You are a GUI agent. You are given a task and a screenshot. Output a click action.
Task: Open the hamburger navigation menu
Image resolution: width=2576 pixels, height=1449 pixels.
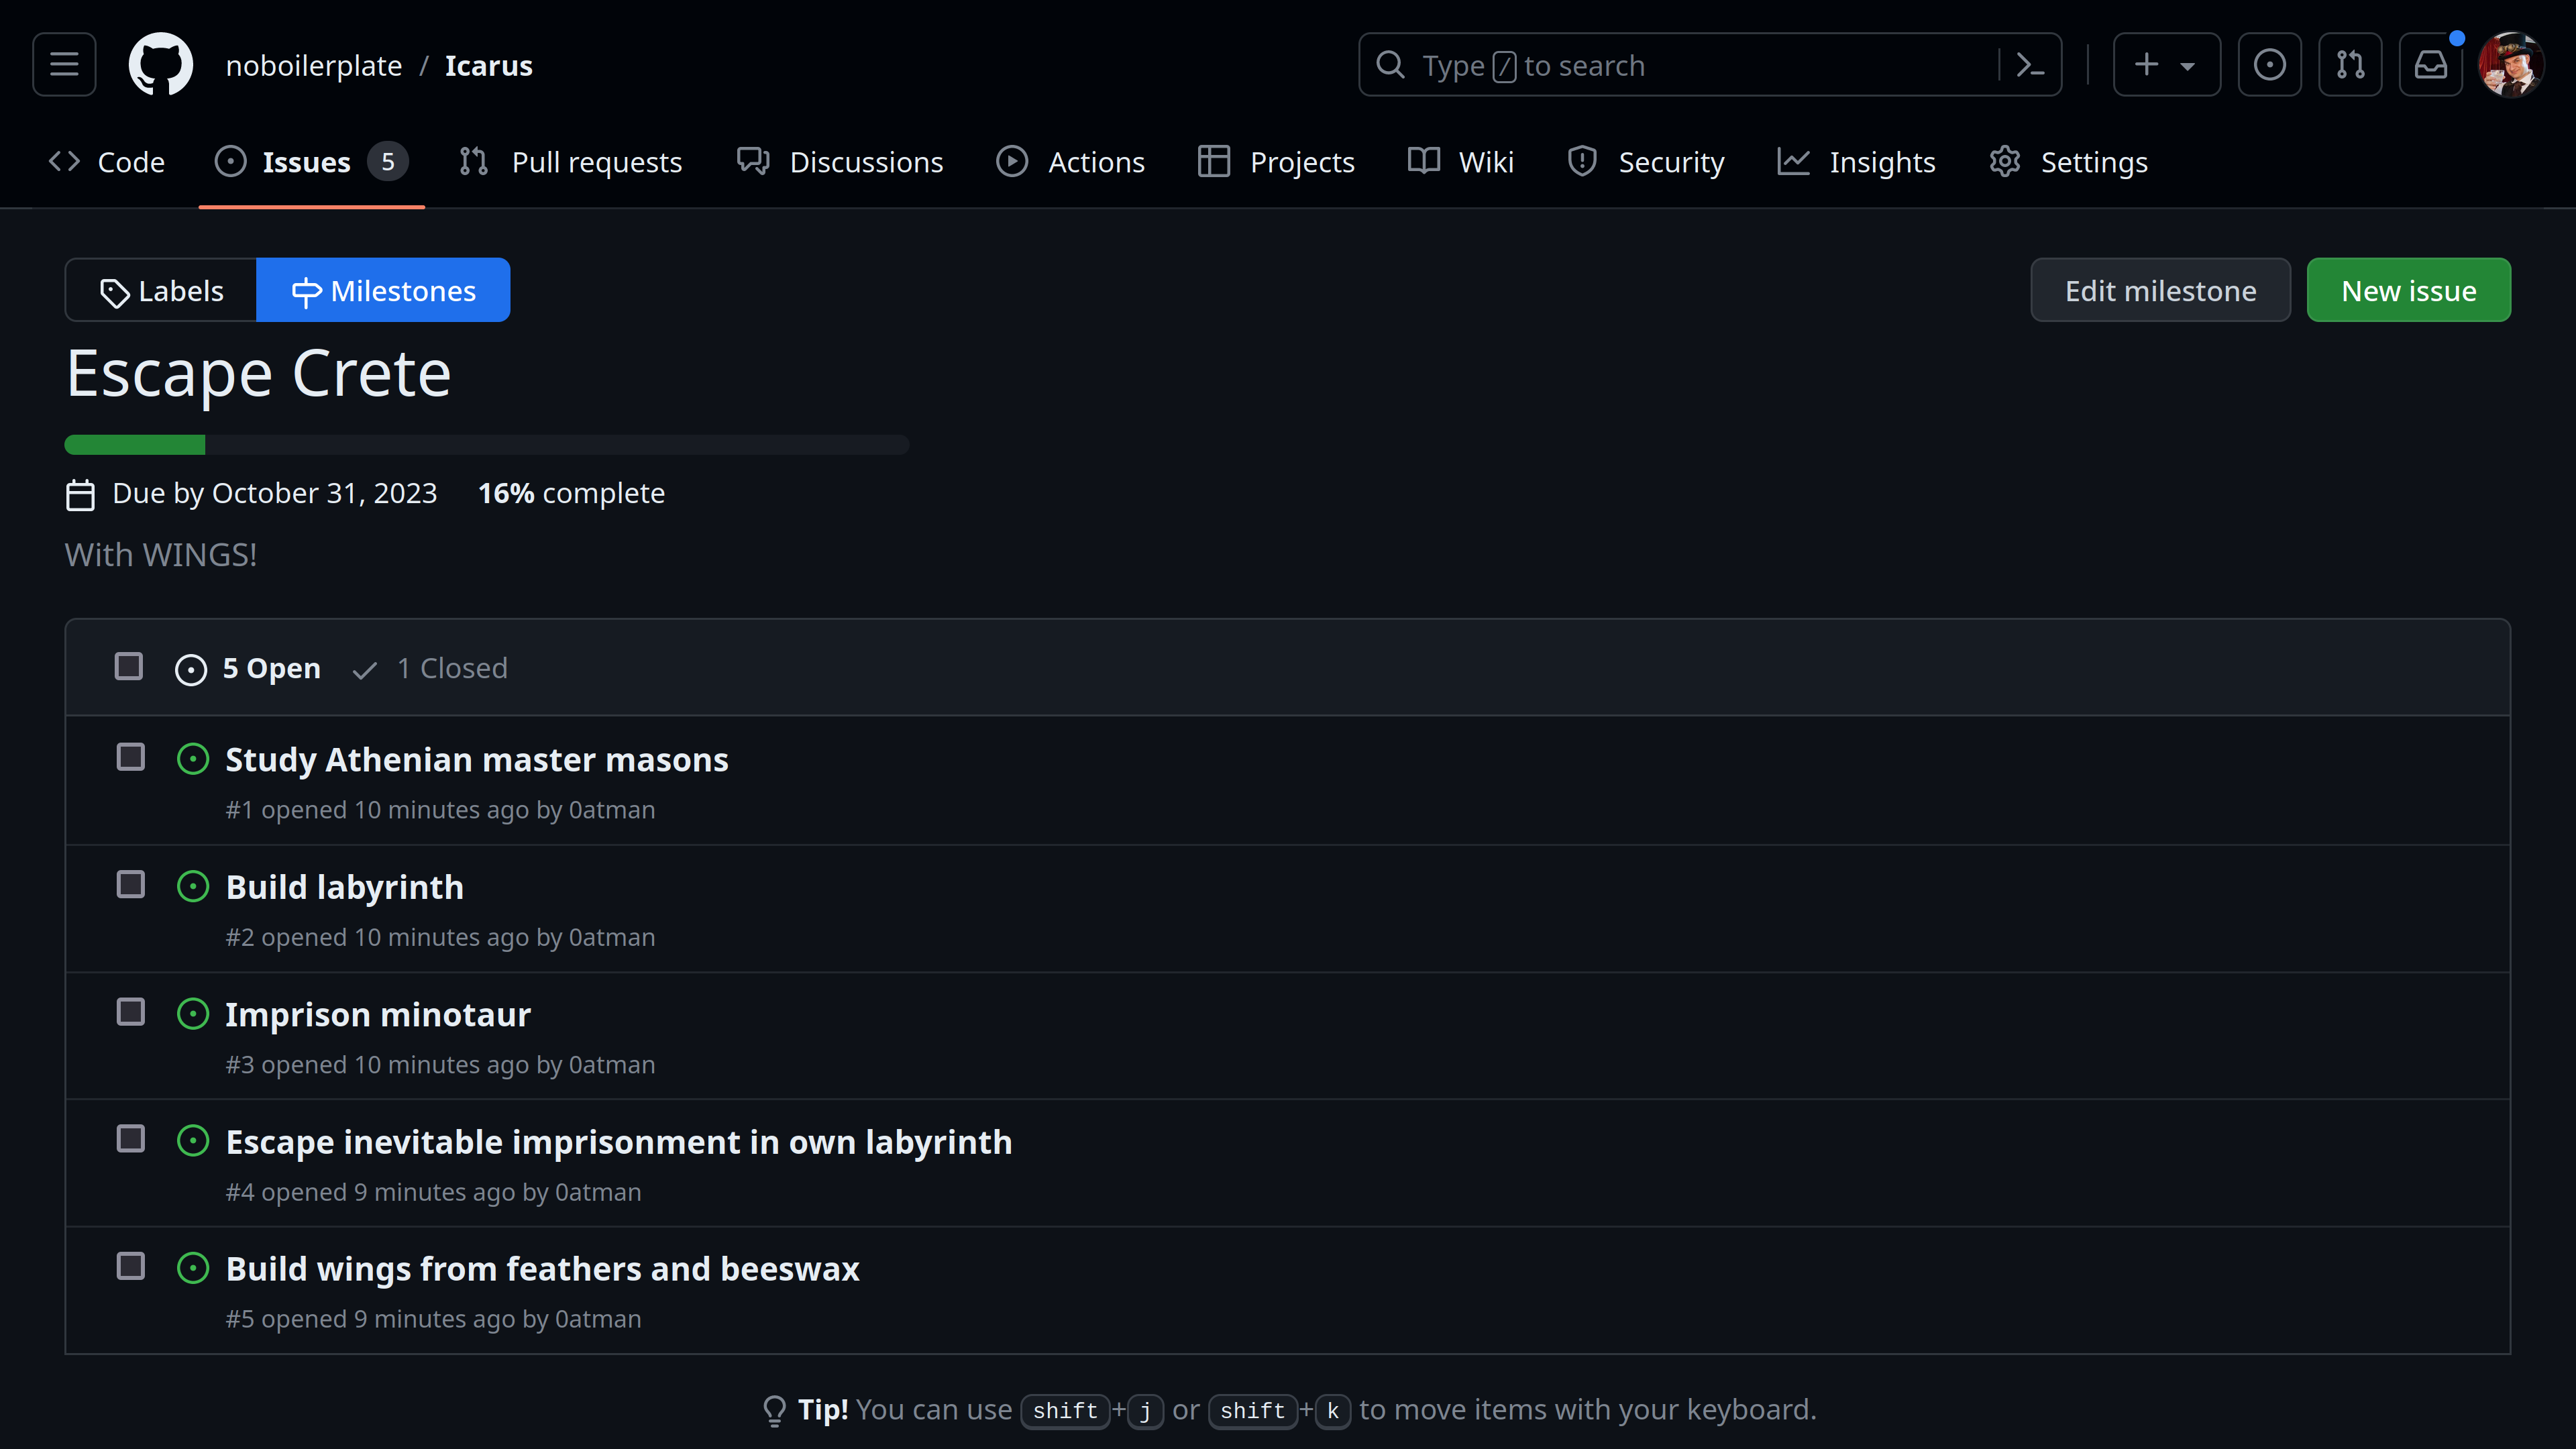pyautogui.click(x=64, y=65)
